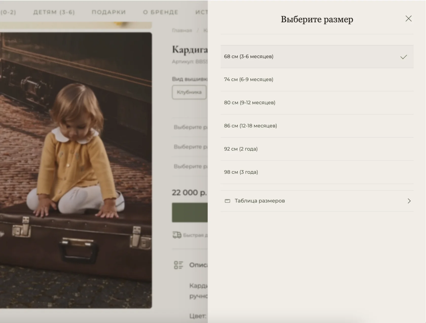This screenshot has width=426, height=323.
Task: Open the Таблица размеров link
Action: [x=317, y=201]
